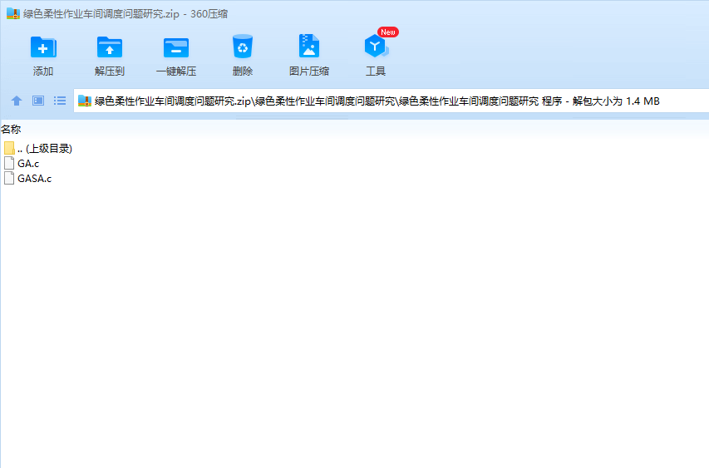This screenshot has width=709, height=468.
Task: Click the archive icon in the path bar
Action: point(85,101)
